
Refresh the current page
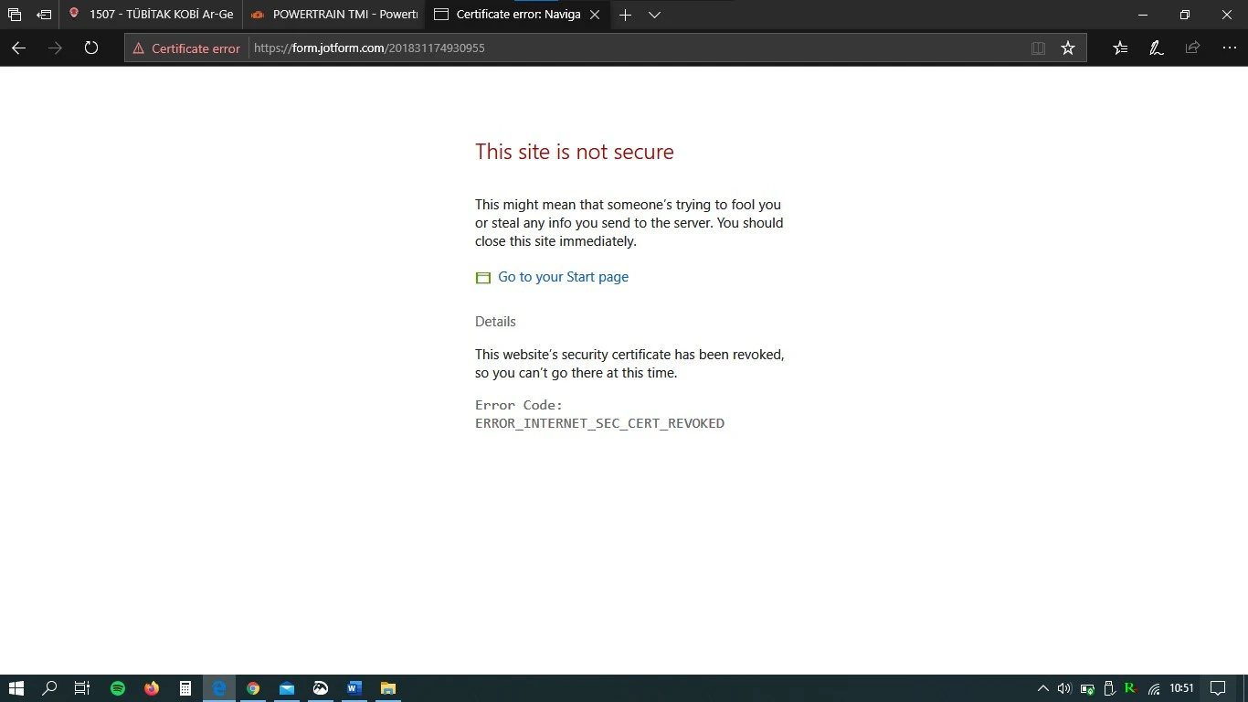[x=90, y=48]
